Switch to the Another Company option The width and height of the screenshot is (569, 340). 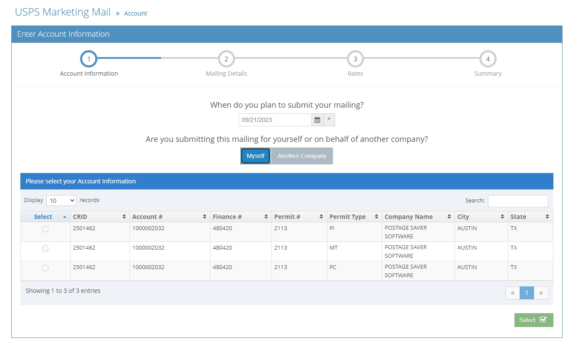pyautogui.click(x=302, y=156)
